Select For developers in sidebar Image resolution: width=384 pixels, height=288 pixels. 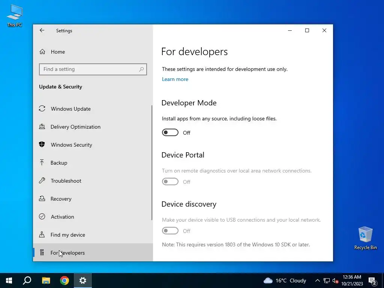tap(93, 252)
